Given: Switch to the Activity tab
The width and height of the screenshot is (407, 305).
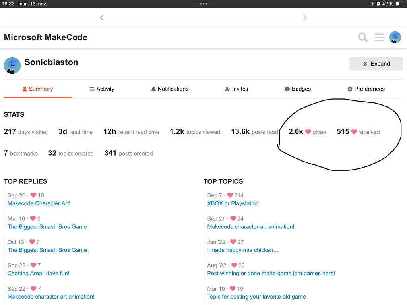Looking at the screenshot, I should 102,89.
